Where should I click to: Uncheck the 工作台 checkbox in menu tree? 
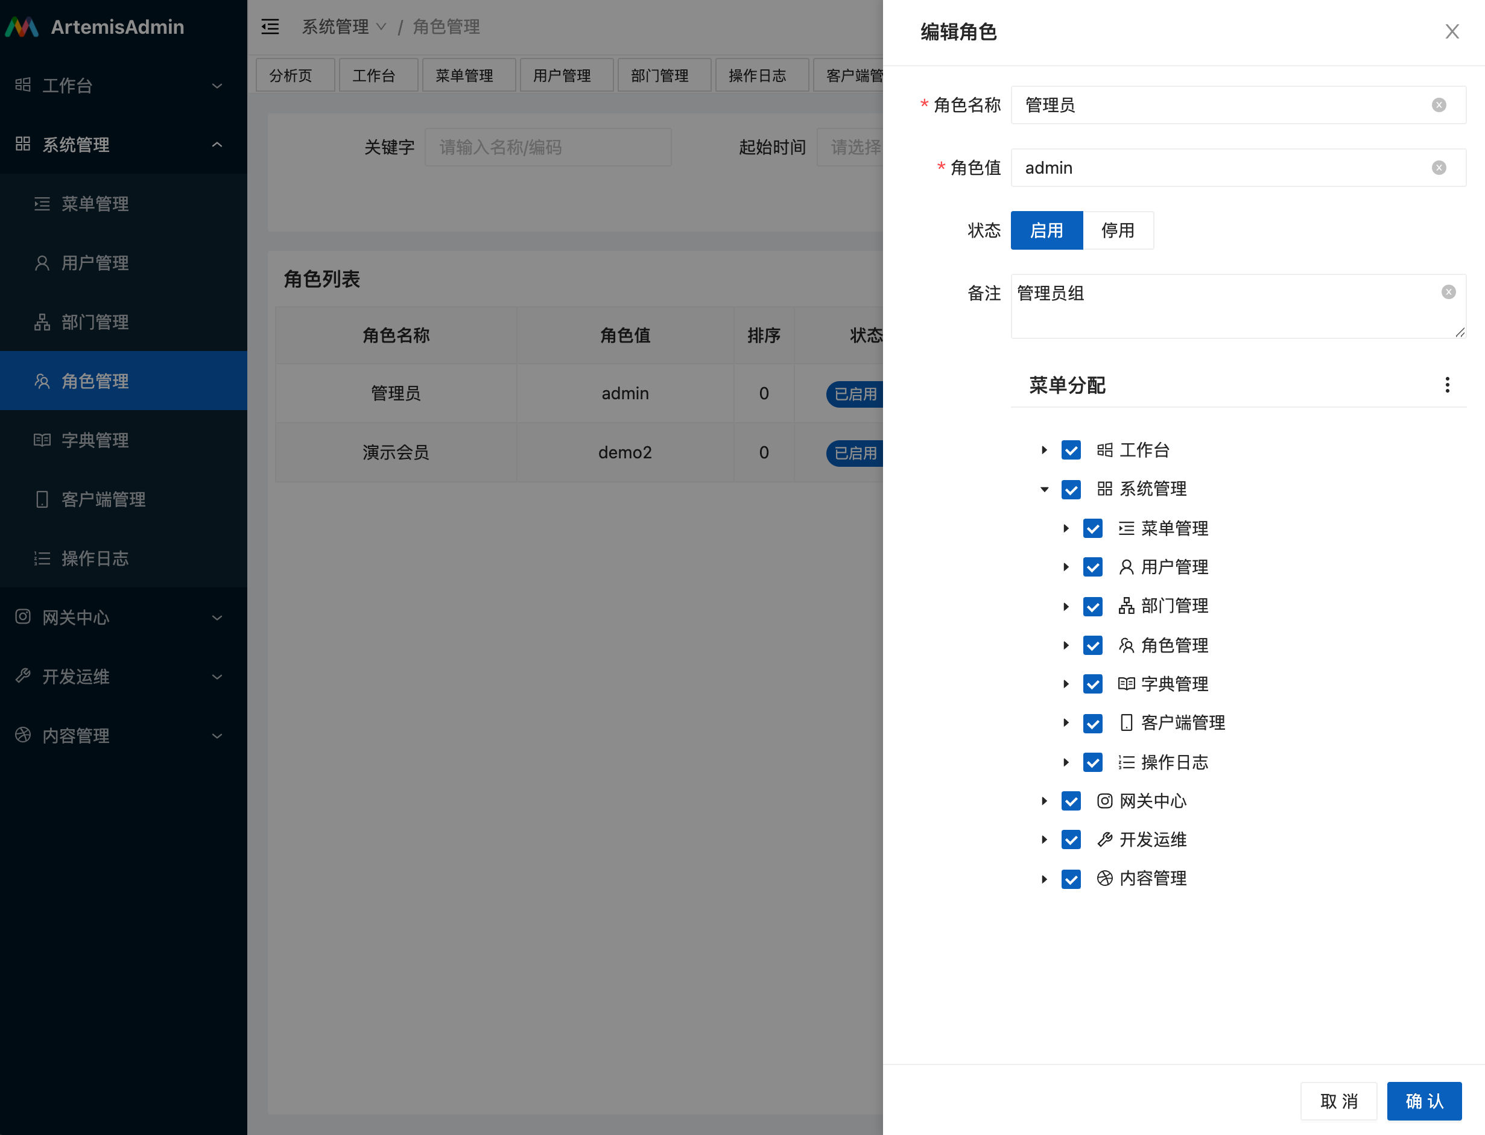click(1071, 450)
